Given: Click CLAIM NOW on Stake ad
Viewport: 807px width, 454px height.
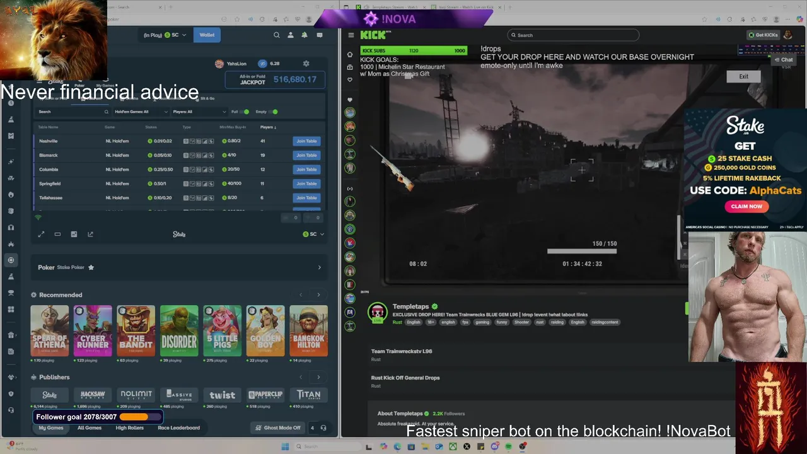Looking at the screenshot, I should pyautogui.click(x=746, y=206).
